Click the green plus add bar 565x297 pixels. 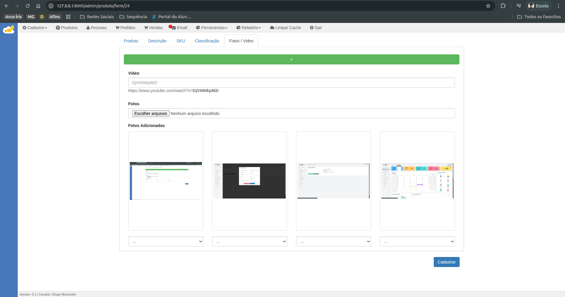[291, 59]
